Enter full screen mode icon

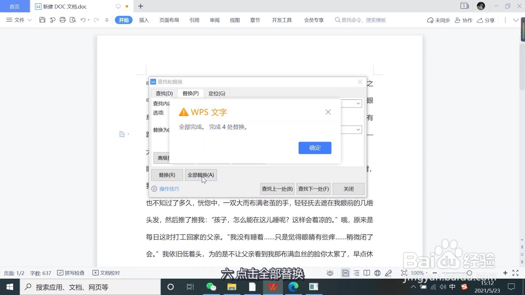[x=515, y=273]
